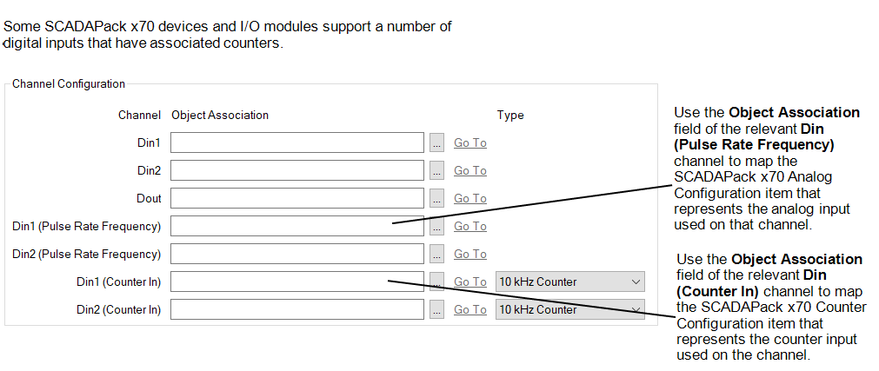
Task: Follow the Go To link for Din2
Action: point(469,171)
